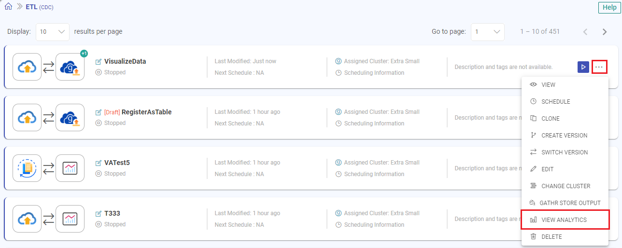Select SWITCH VERSION menu entry
The height and width of the screenshot is (248, 622).
click(565, 152)
